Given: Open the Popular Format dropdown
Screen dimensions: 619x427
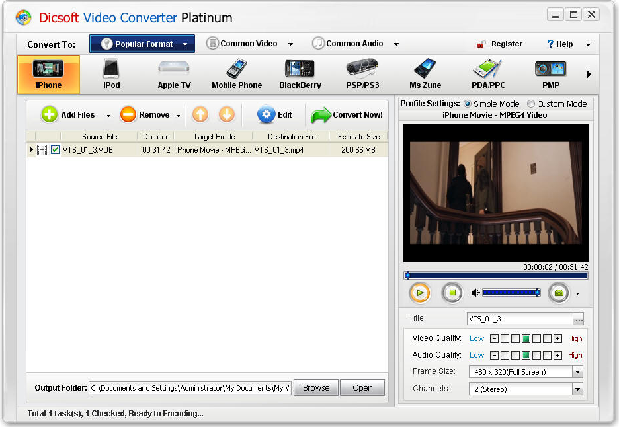Looking at the screenshot, I should click(142, 44).
